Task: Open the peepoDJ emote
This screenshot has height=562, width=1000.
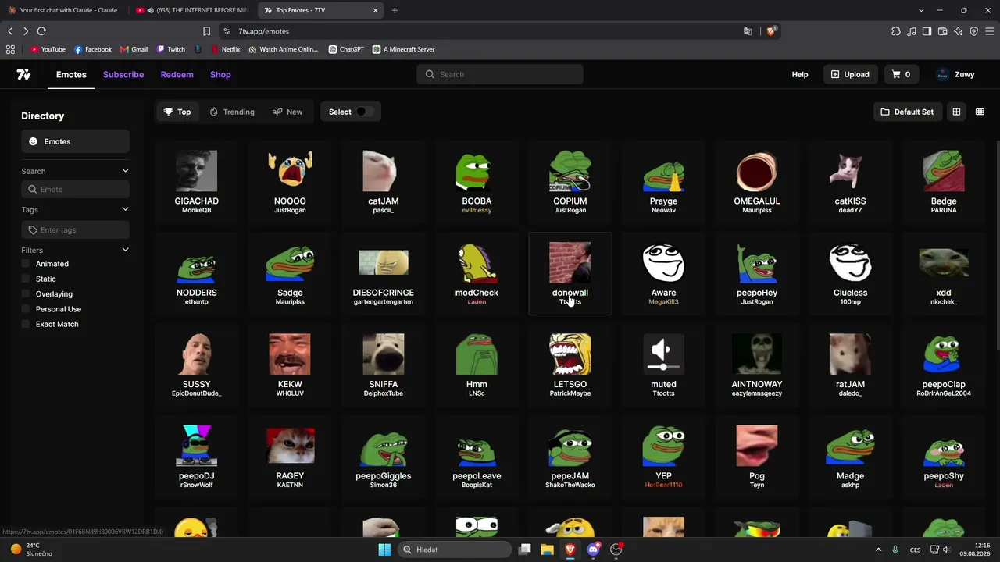Action: 196,457
